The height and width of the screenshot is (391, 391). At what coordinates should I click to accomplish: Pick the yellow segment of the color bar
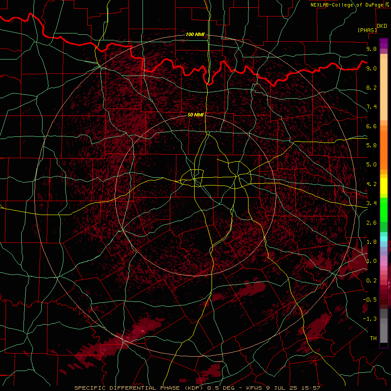(x=384, y=186)
